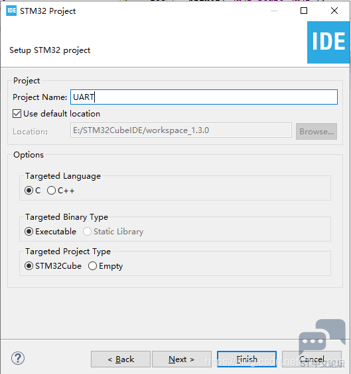Image resolution: width=351 pixels, height=374 pixels.
Task: Uncheck Use default location checkbox
Action: point(17,114)
